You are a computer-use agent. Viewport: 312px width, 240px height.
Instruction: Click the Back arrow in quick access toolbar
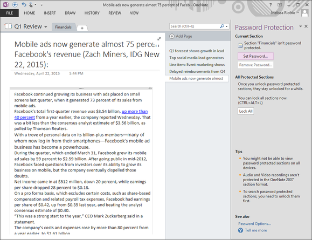point(15,4)
